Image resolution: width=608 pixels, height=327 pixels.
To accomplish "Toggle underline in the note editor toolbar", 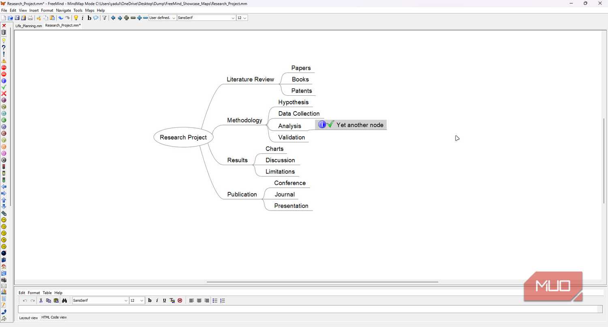I will click(x=165, y=301).
